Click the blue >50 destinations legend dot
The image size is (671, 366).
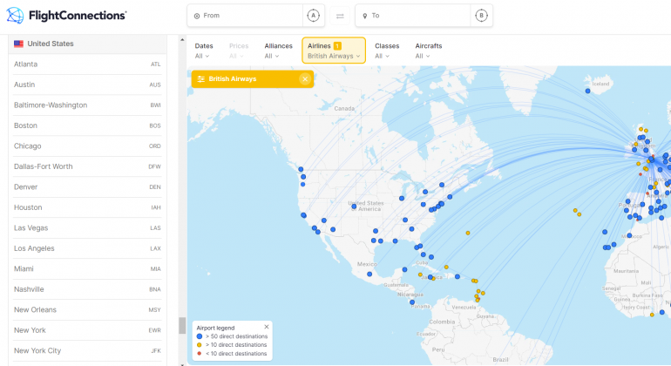pos(199,336)
